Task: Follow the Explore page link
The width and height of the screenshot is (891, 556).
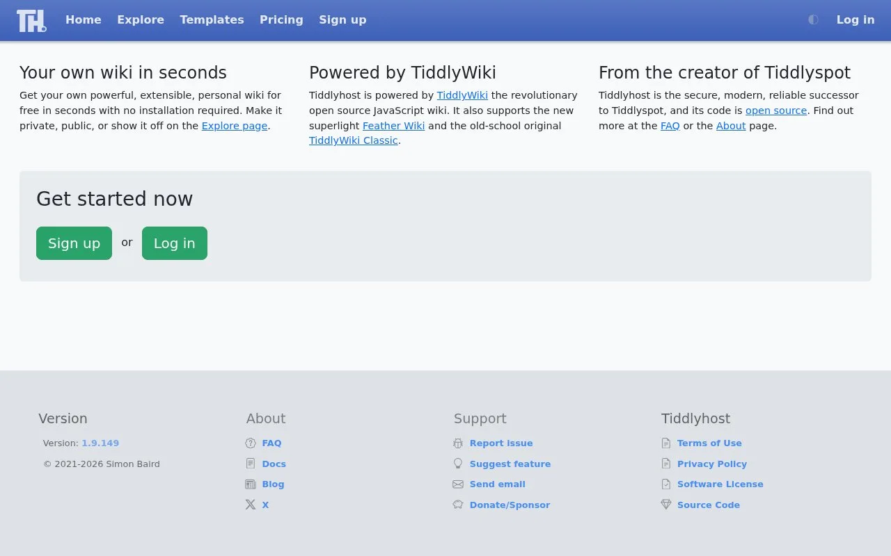Action: 235,126
